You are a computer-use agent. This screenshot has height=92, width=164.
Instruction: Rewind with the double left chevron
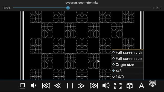point(58,86)
